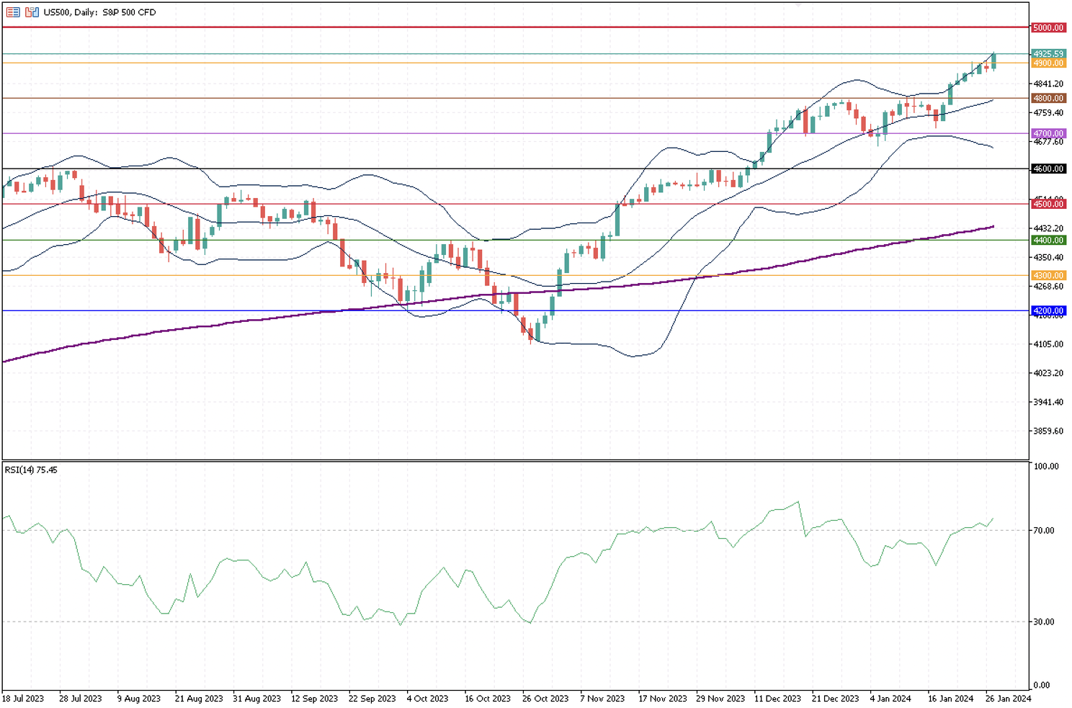
Task: Select the US500 Daily chart title text
Action: (99, 12)
